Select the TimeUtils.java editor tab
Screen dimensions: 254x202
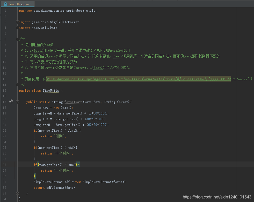click(18, 4)
